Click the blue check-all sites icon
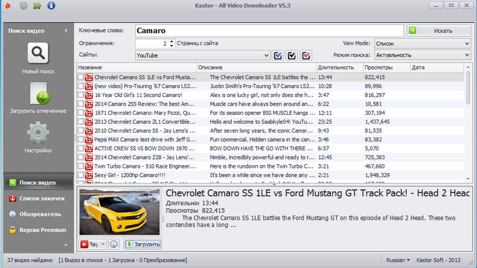 tap(278, 56)
